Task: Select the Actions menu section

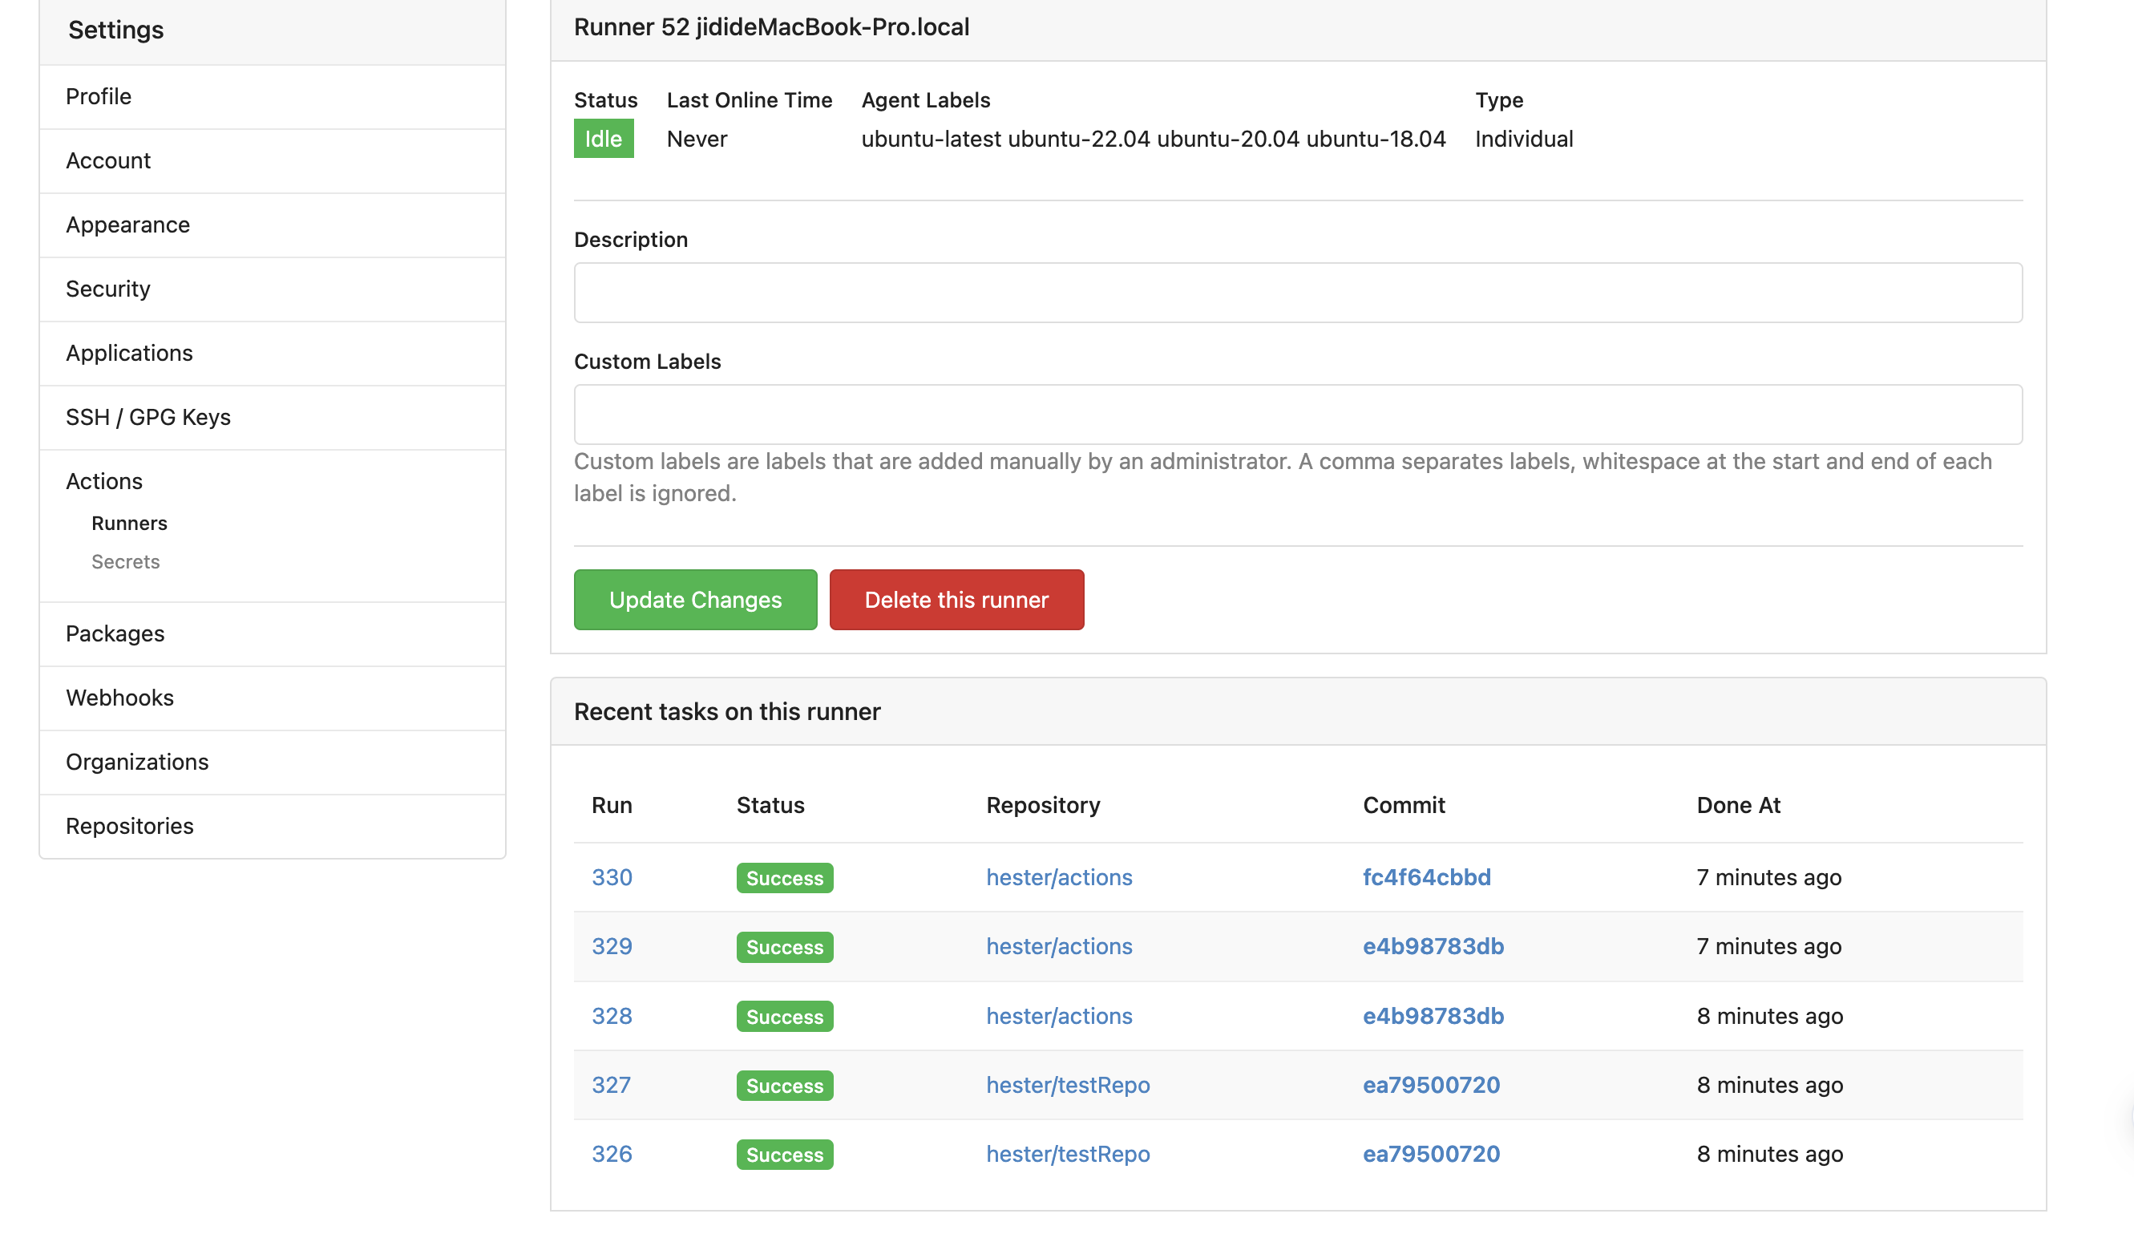Action: coord(104,481)
